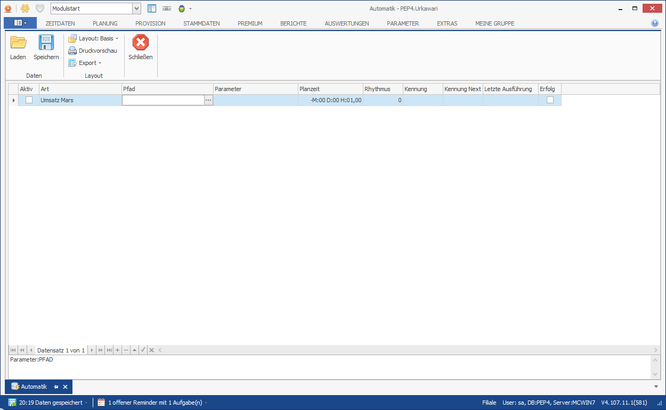
Task: Open the Modulstart combo box dropdown
Action: 136,9
